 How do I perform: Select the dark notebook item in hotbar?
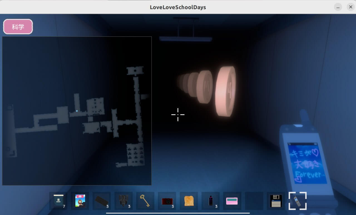[x=58, y=201]
